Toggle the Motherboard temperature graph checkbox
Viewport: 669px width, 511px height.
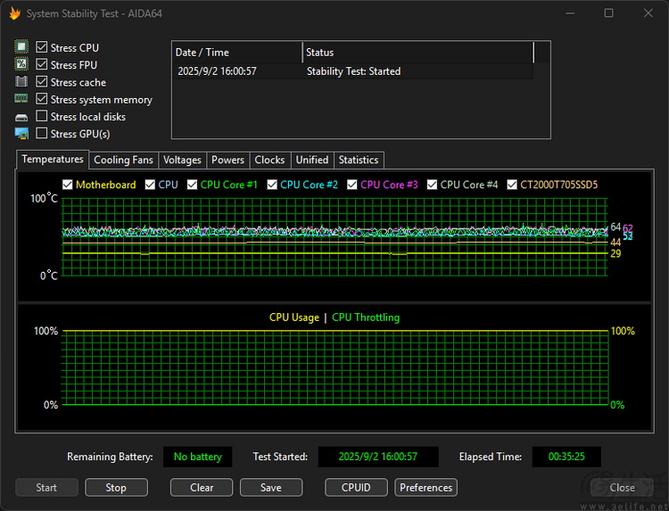pyautogui.click(x=68, y=185)
